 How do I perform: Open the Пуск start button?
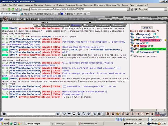click(x=4, y=123)
